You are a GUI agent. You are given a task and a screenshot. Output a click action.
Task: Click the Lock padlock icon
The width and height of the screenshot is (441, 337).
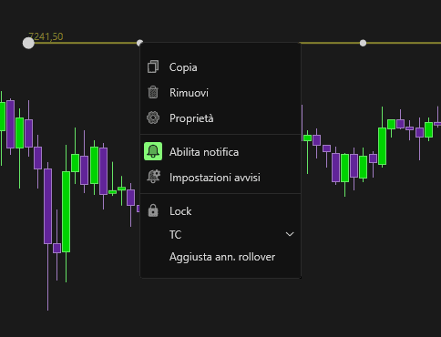pos(153,210)
